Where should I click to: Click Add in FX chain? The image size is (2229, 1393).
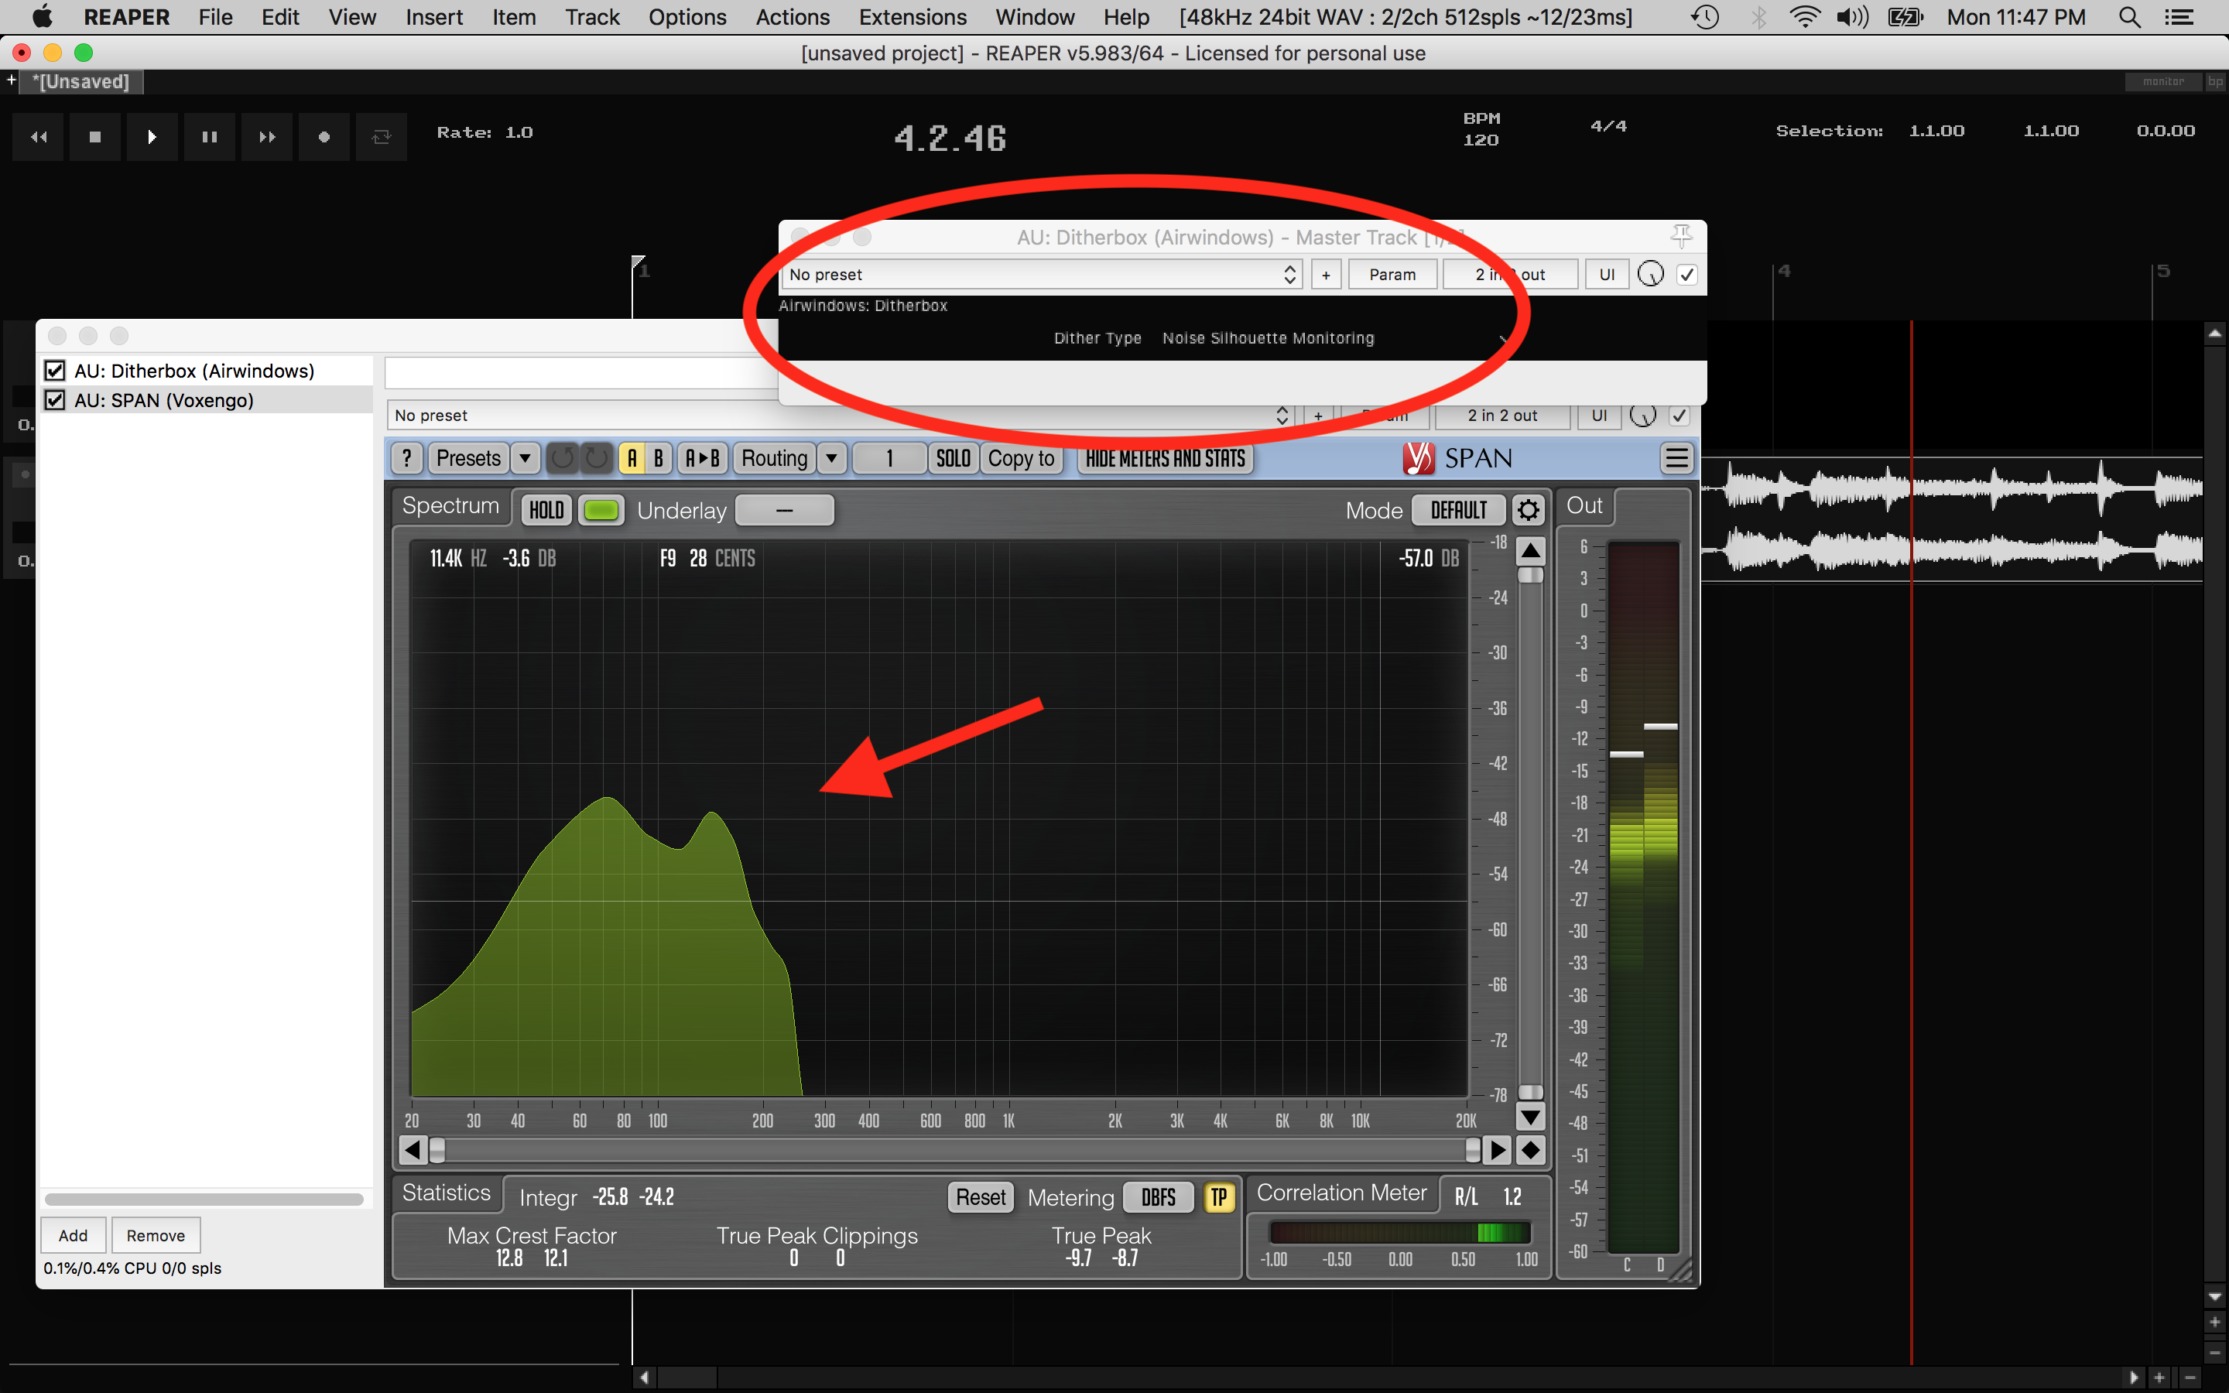tap(74, 1235)
